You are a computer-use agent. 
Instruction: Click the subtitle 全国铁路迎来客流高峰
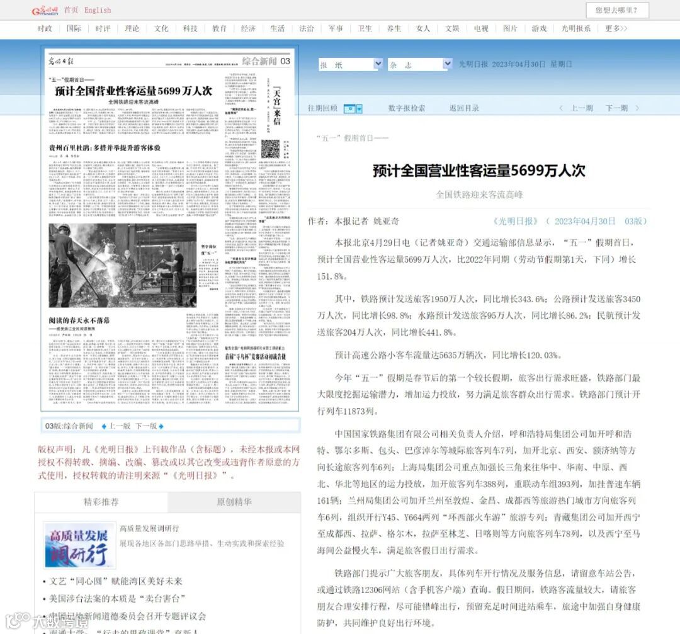point(479,195)
